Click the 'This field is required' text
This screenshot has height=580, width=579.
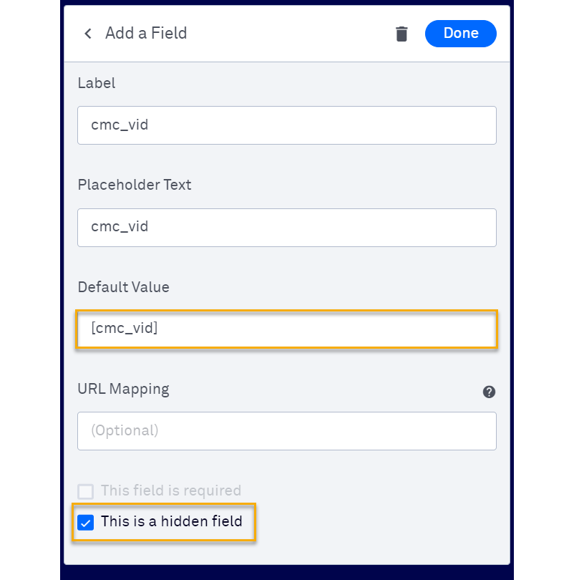[171, 491]
